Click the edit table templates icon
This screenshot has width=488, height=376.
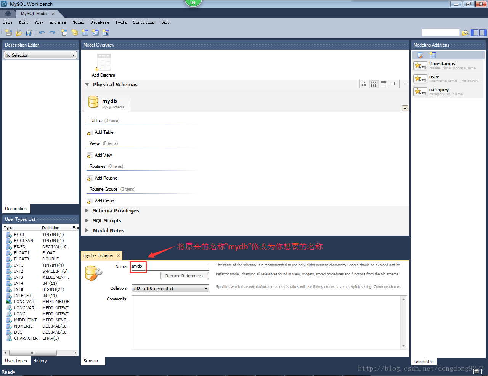tap(421, 55)
